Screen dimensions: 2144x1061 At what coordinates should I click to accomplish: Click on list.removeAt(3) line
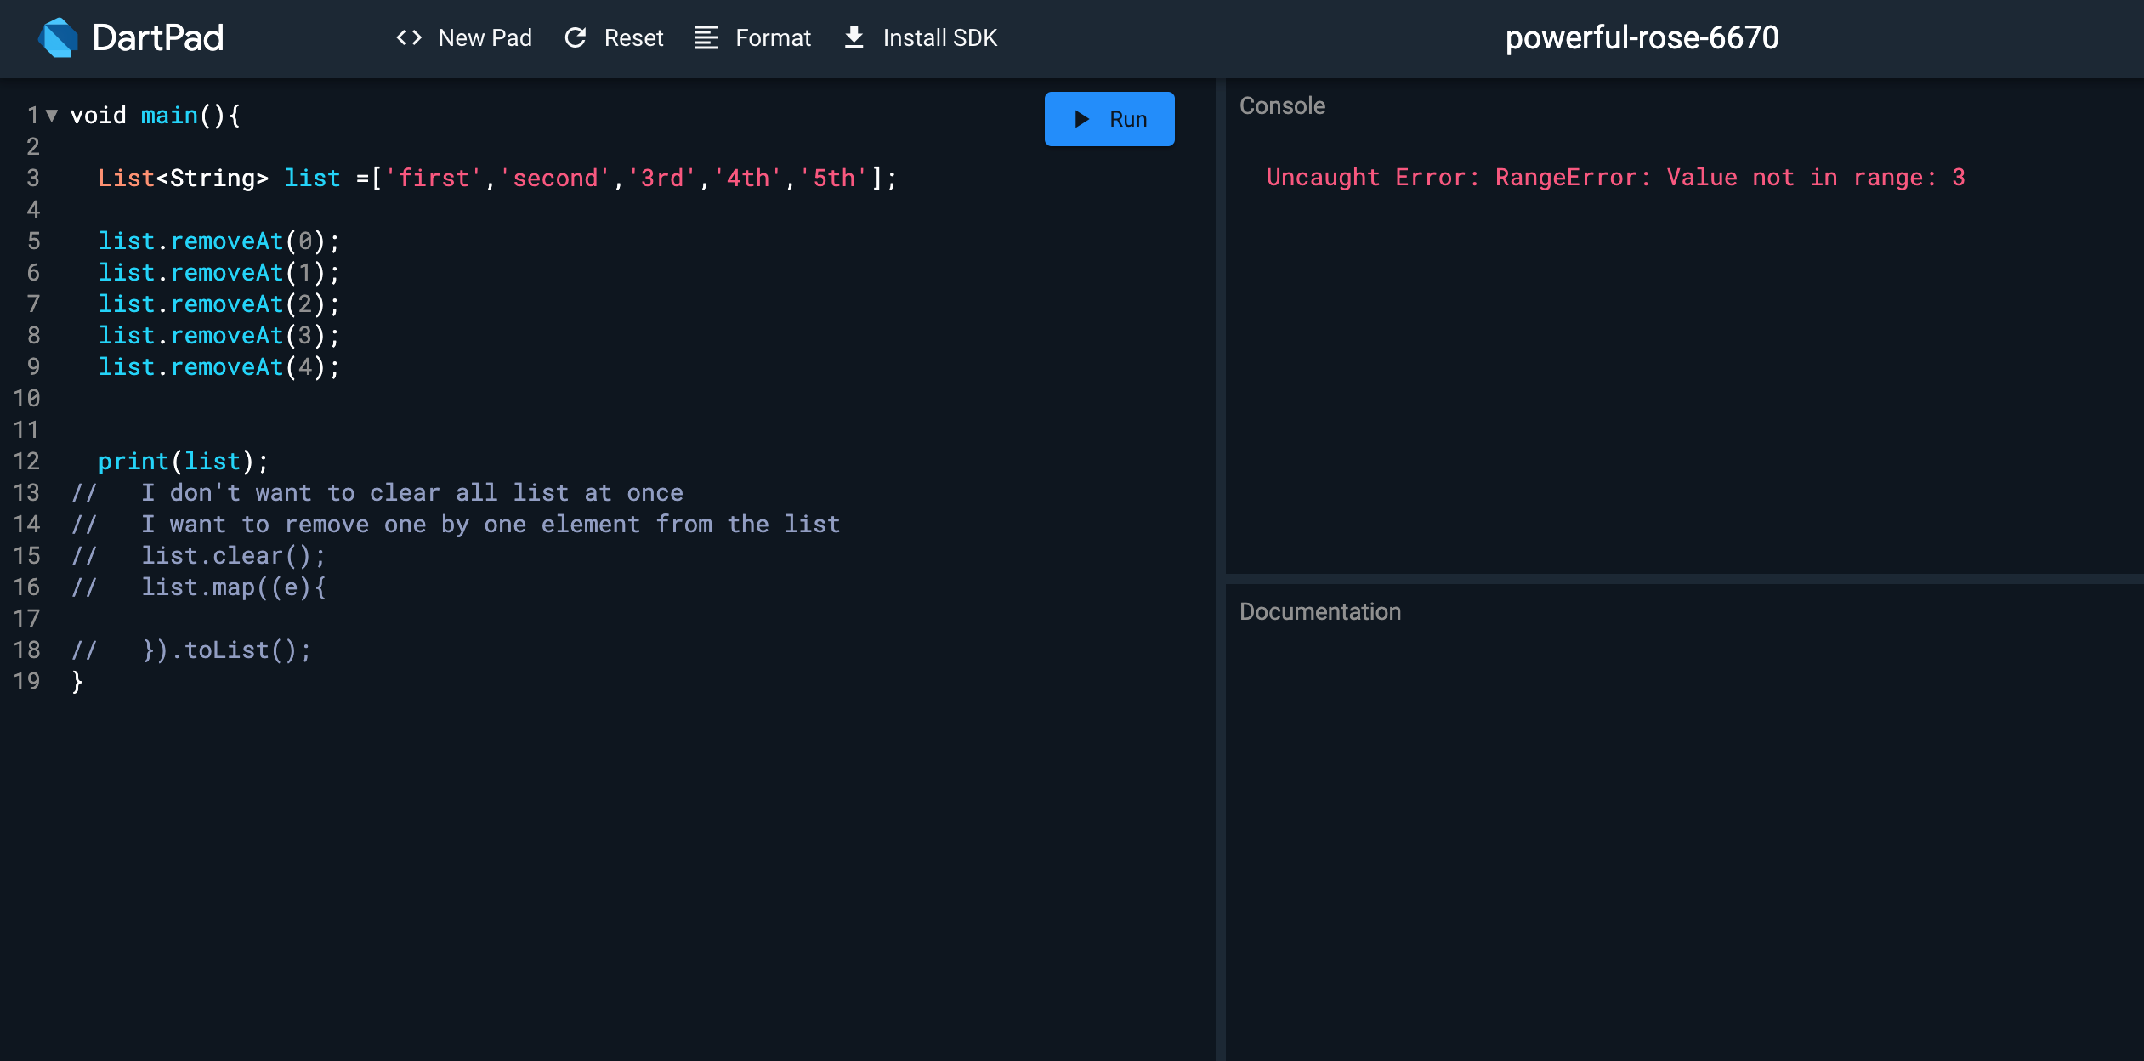(x=219, y=336)
